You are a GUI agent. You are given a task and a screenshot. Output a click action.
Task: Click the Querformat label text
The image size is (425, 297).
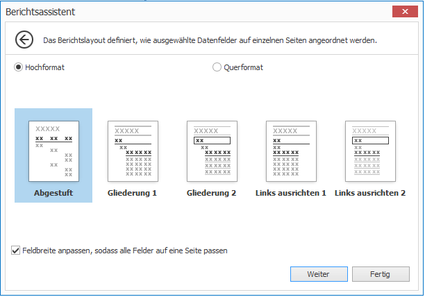[x=243, y=67]
